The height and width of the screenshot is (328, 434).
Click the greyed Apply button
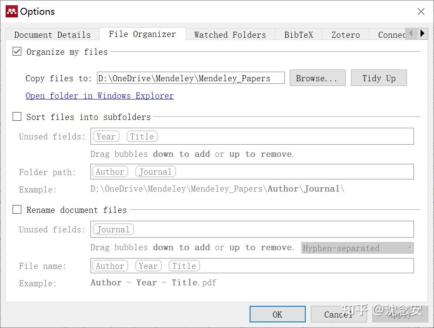400,314
